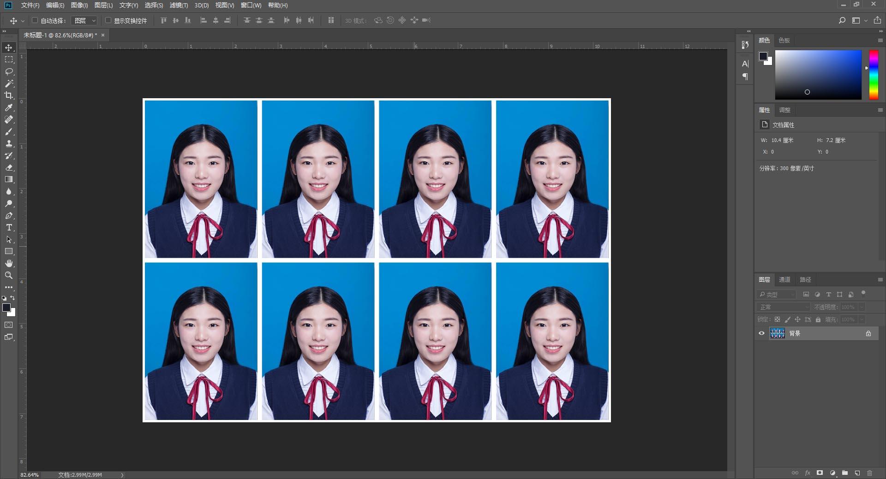Open the 滤镜(T) menu
The image size is (886, 479).
pyautogui.click(x=179, y=5)
